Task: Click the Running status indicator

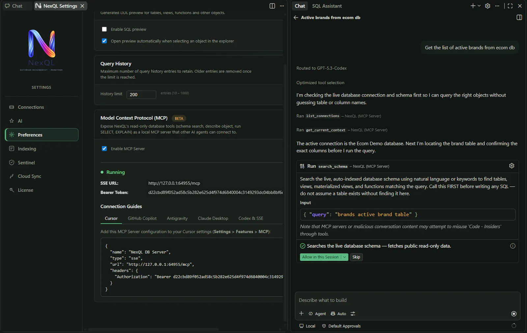Action: (113, 172)
